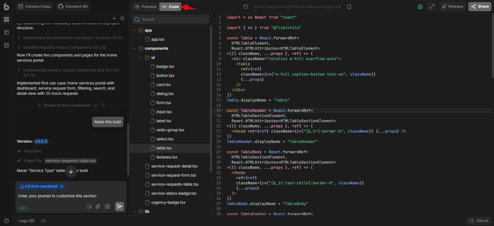Open the AI chat sidebar icon
The image size is (494, 226).
pyautogui.click(x=6, y=19)
